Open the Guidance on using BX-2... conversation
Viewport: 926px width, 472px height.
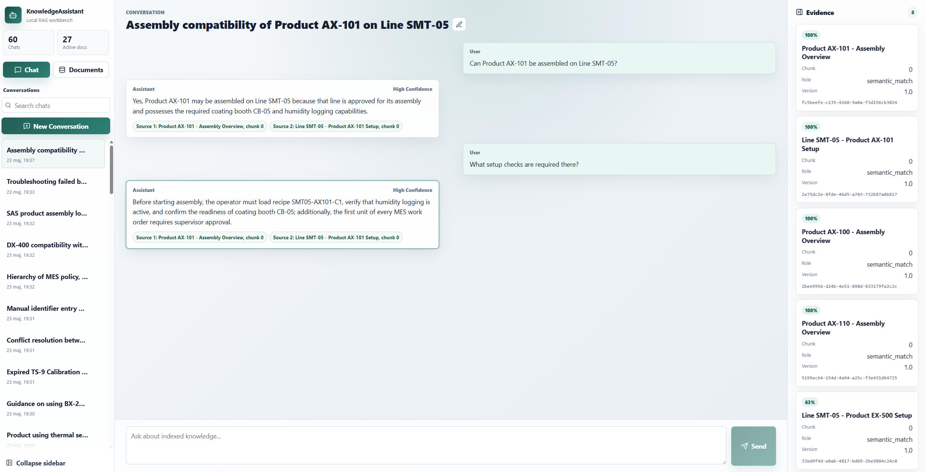point(53,408)
